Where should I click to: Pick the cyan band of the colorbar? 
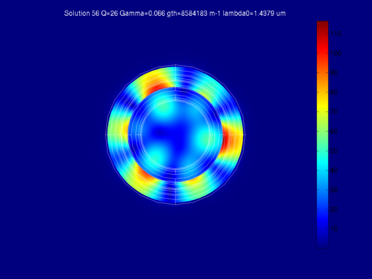tap(323, 163)
